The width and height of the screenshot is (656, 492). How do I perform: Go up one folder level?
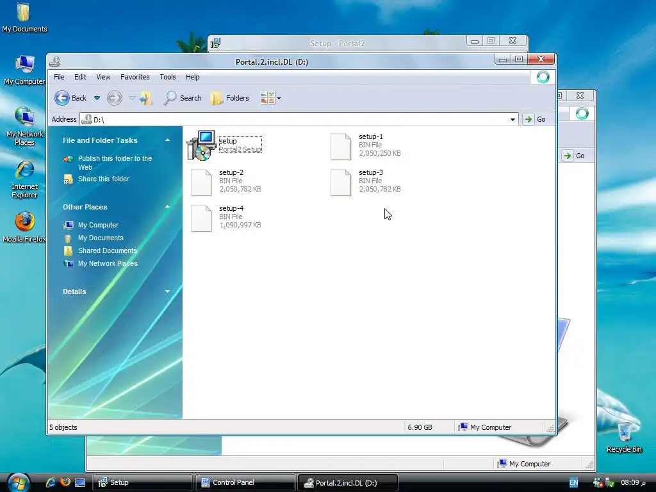[x=146, y=98]
